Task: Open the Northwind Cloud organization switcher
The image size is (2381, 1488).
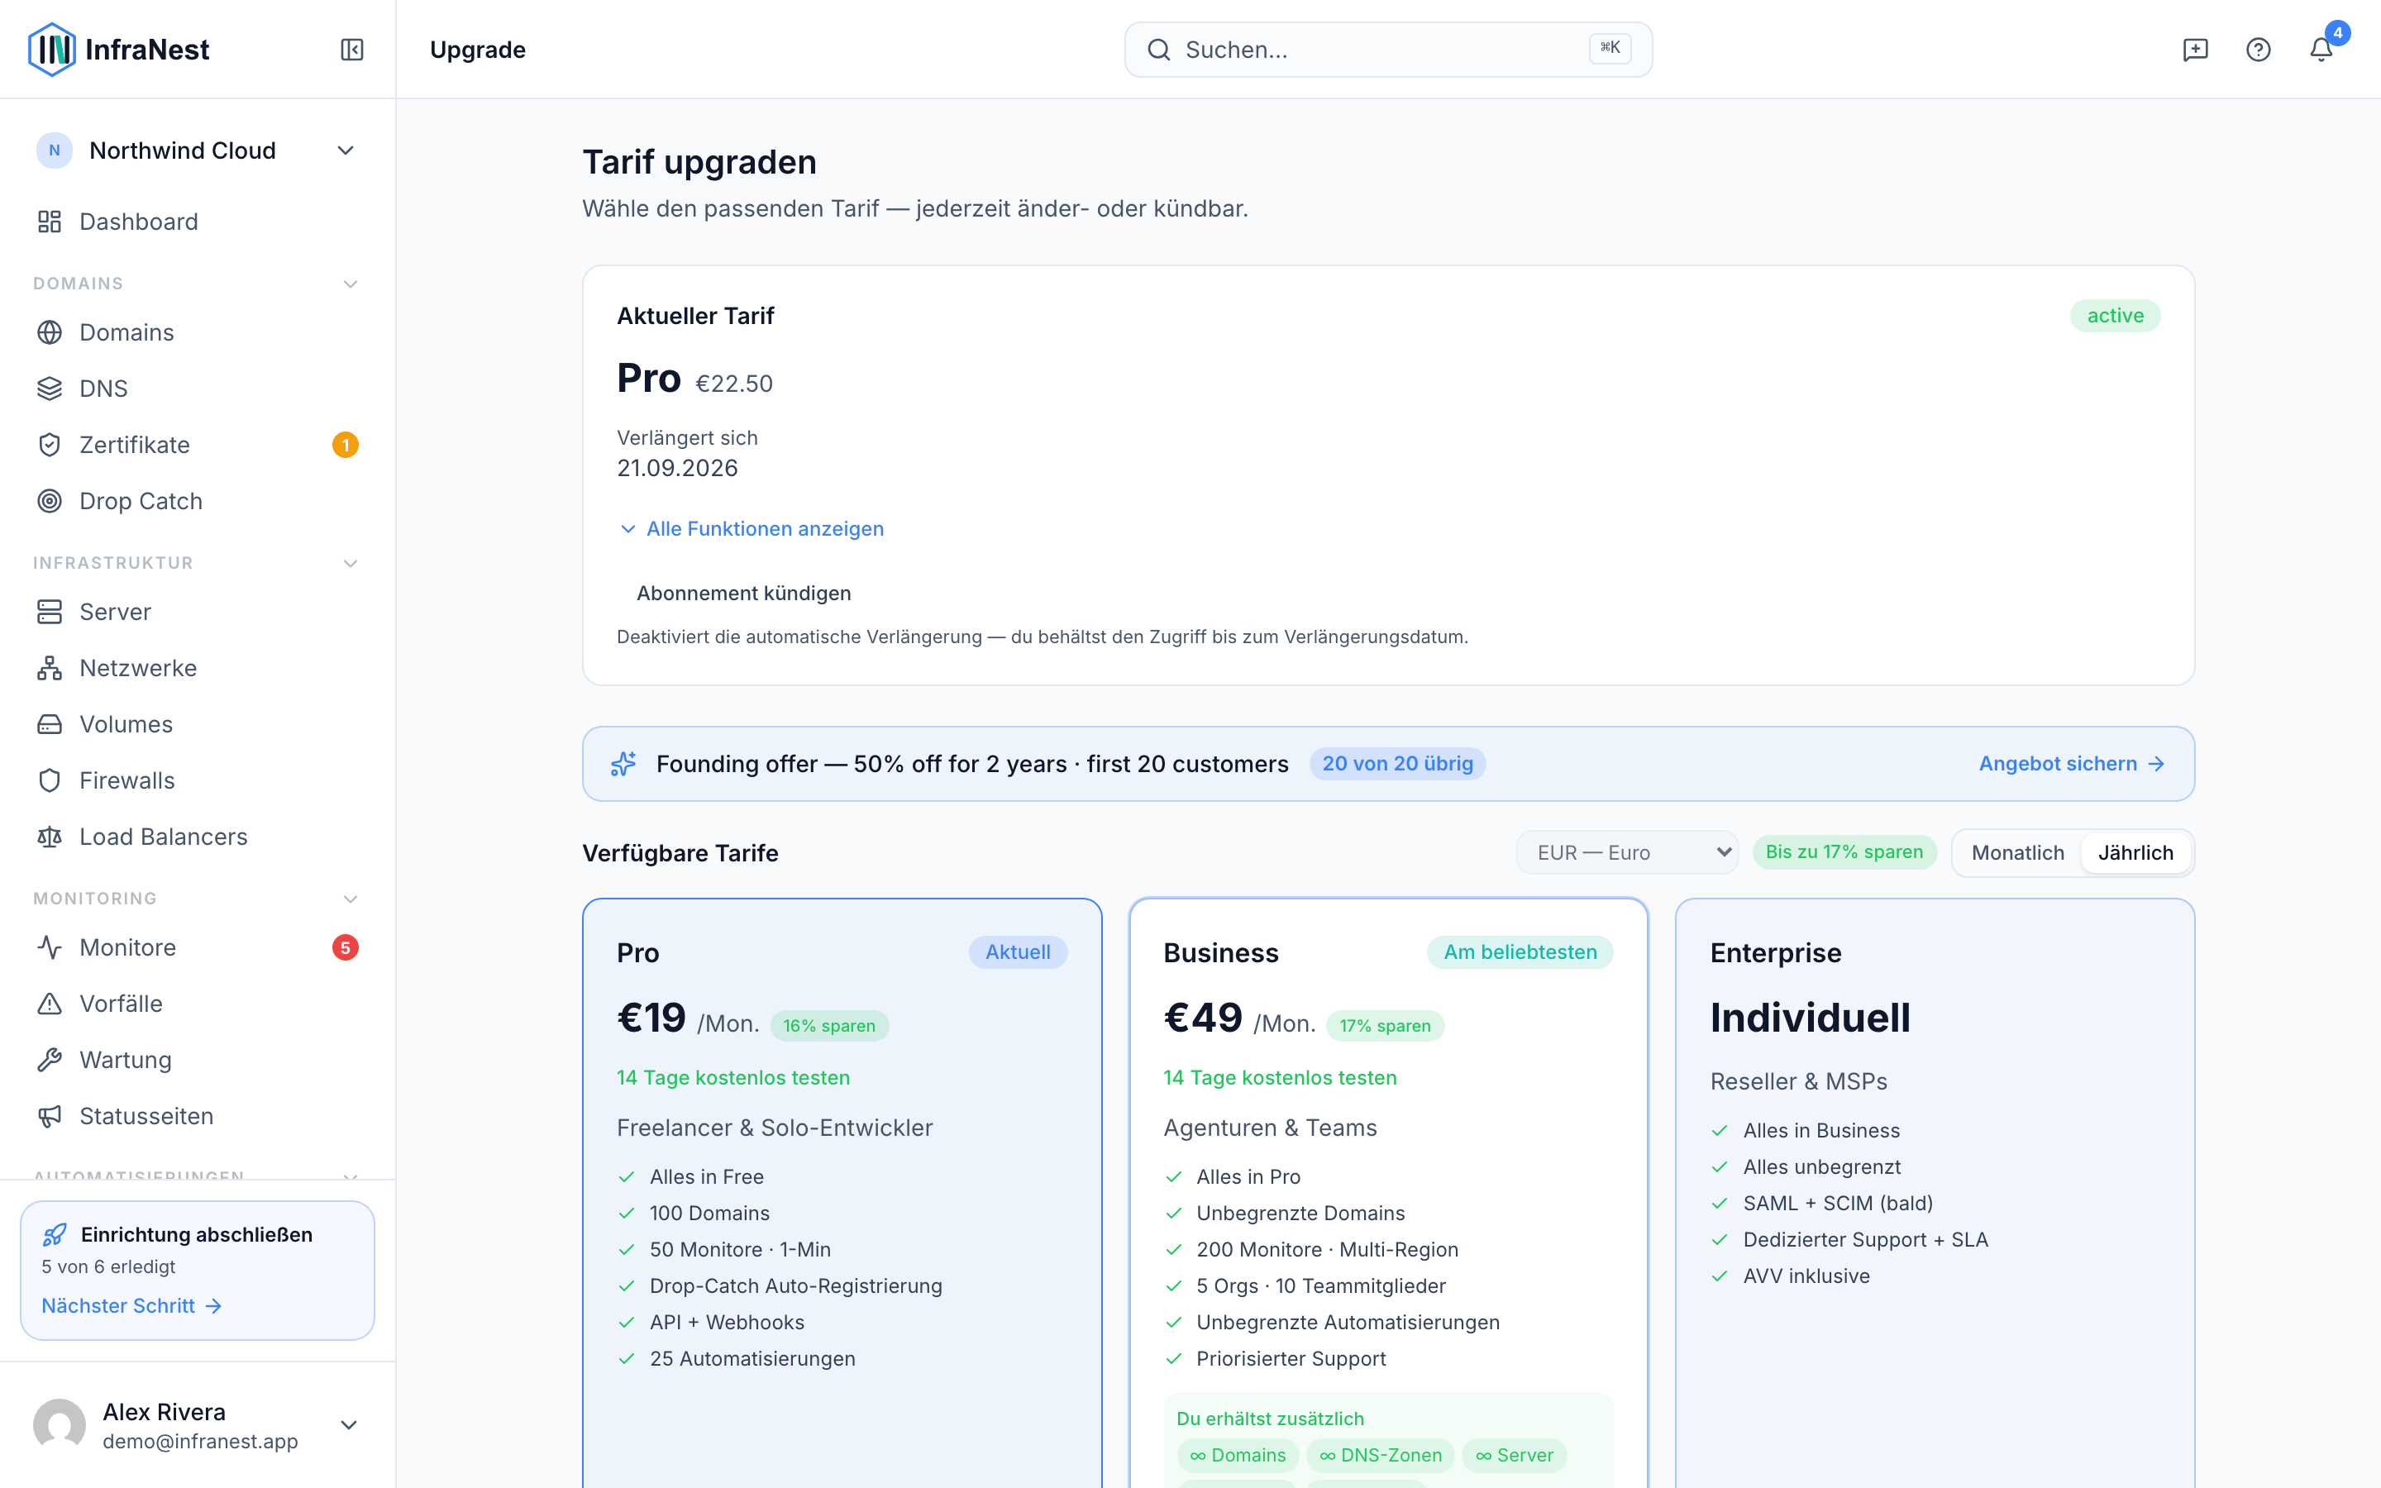Action: pos(197,150)
